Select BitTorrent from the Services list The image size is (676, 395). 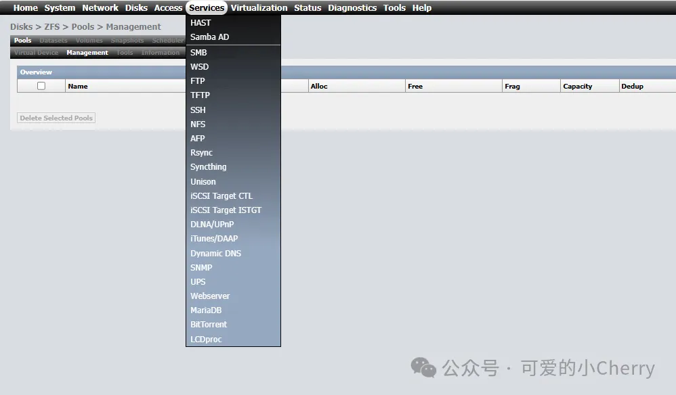pos(209,324)
